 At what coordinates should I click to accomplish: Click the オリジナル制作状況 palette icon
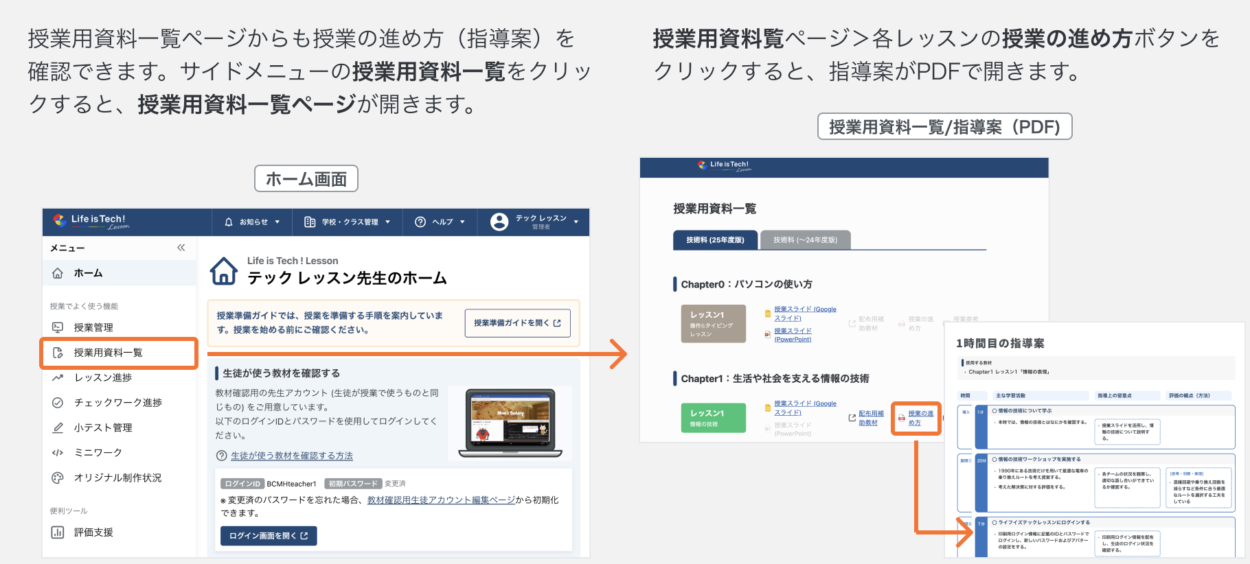coord(58,478)
